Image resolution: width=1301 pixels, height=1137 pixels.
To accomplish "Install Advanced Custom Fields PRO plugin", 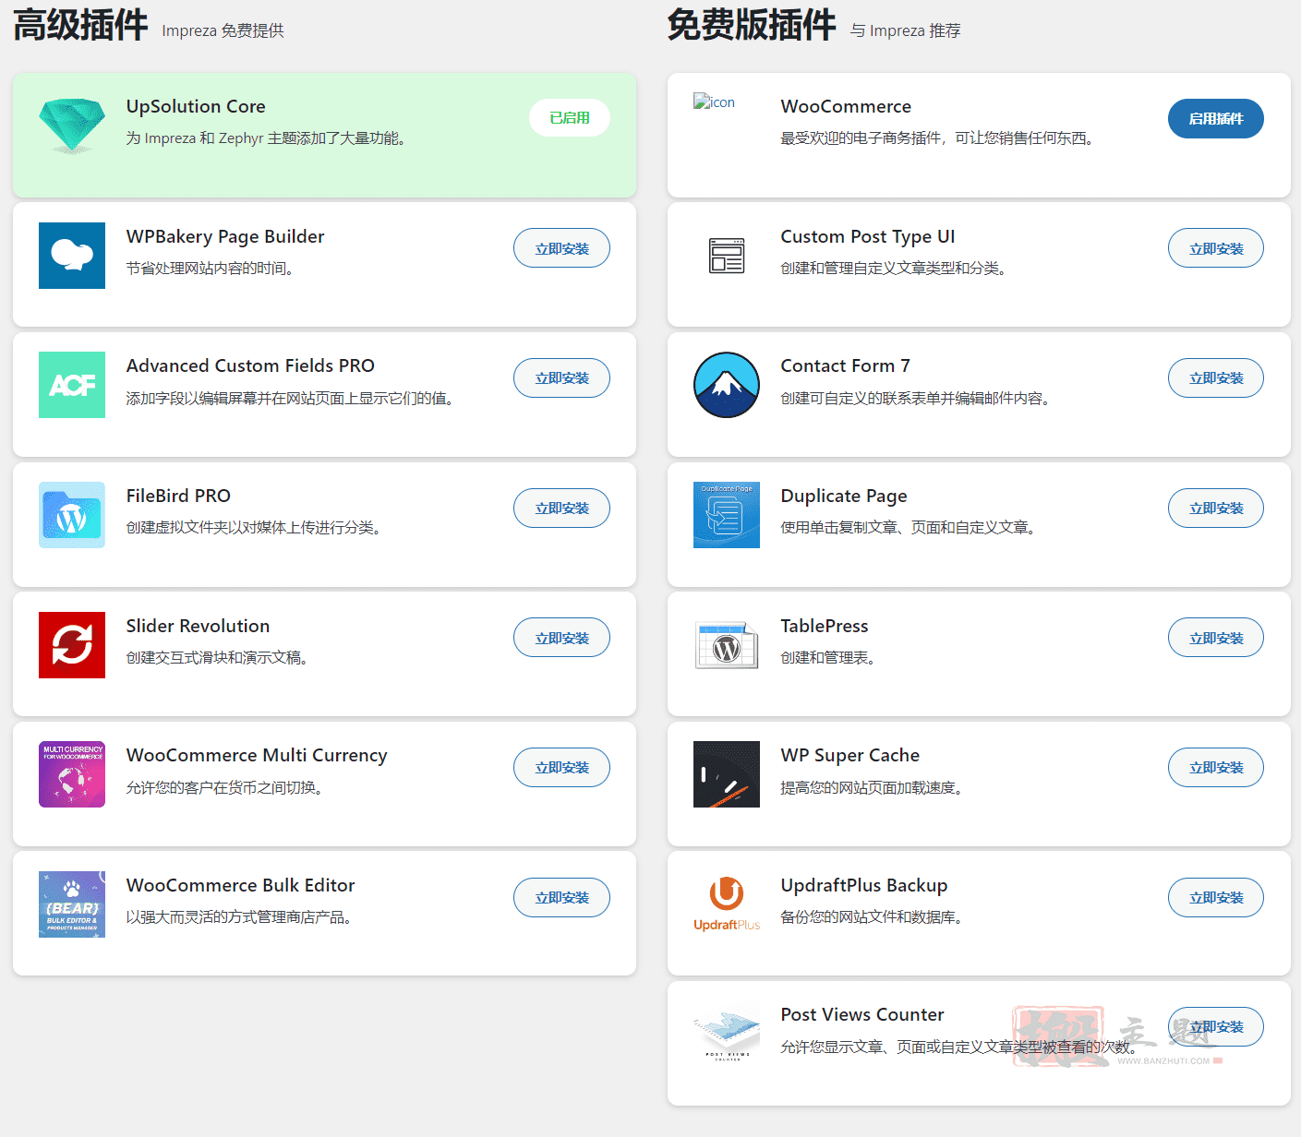I will [x=561, y=377].
